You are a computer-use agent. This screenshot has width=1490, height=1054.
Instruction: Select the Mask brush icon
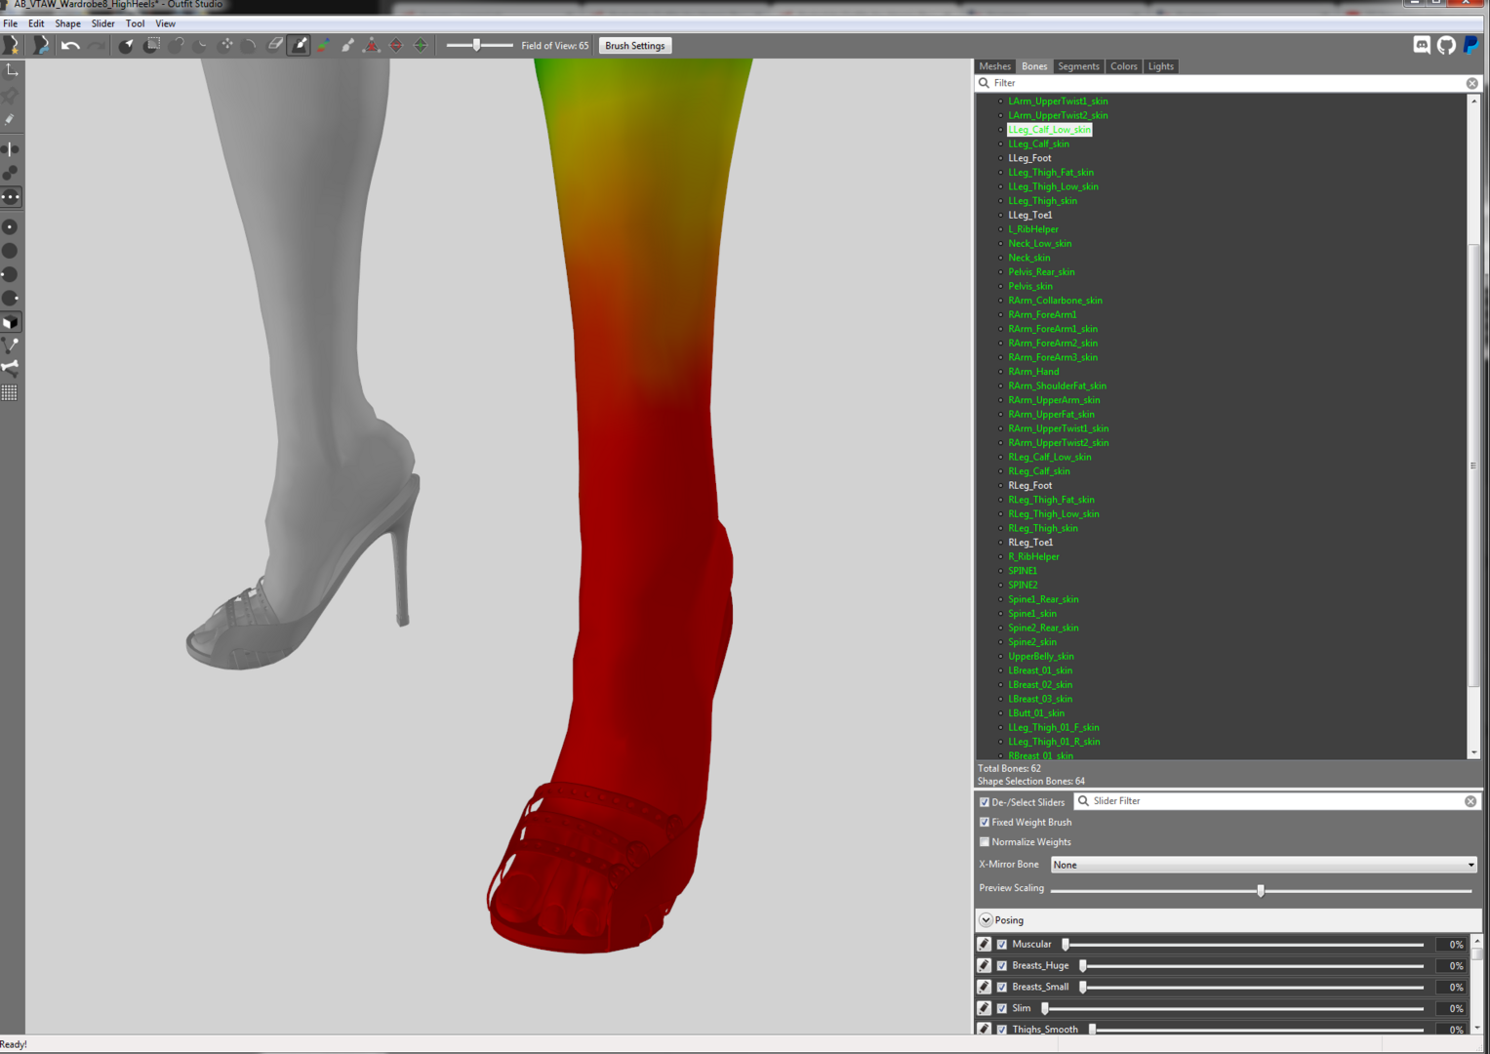pyautogui.click(x=151, y=45)
